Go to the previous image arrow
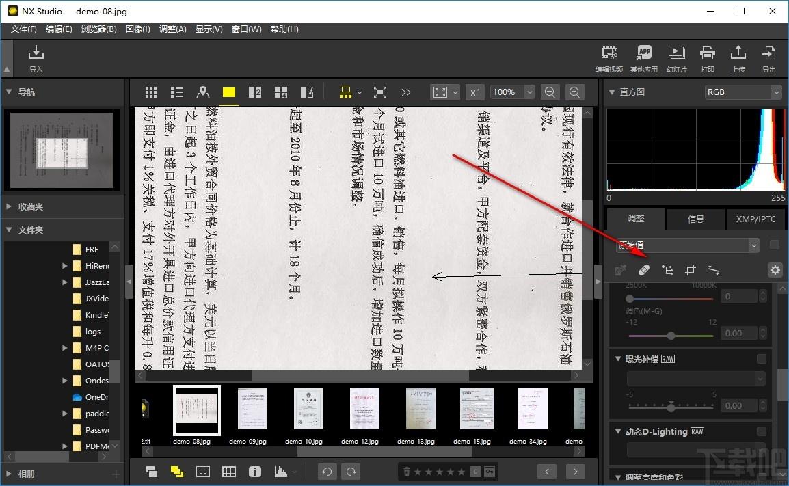 tap(547, 472)
